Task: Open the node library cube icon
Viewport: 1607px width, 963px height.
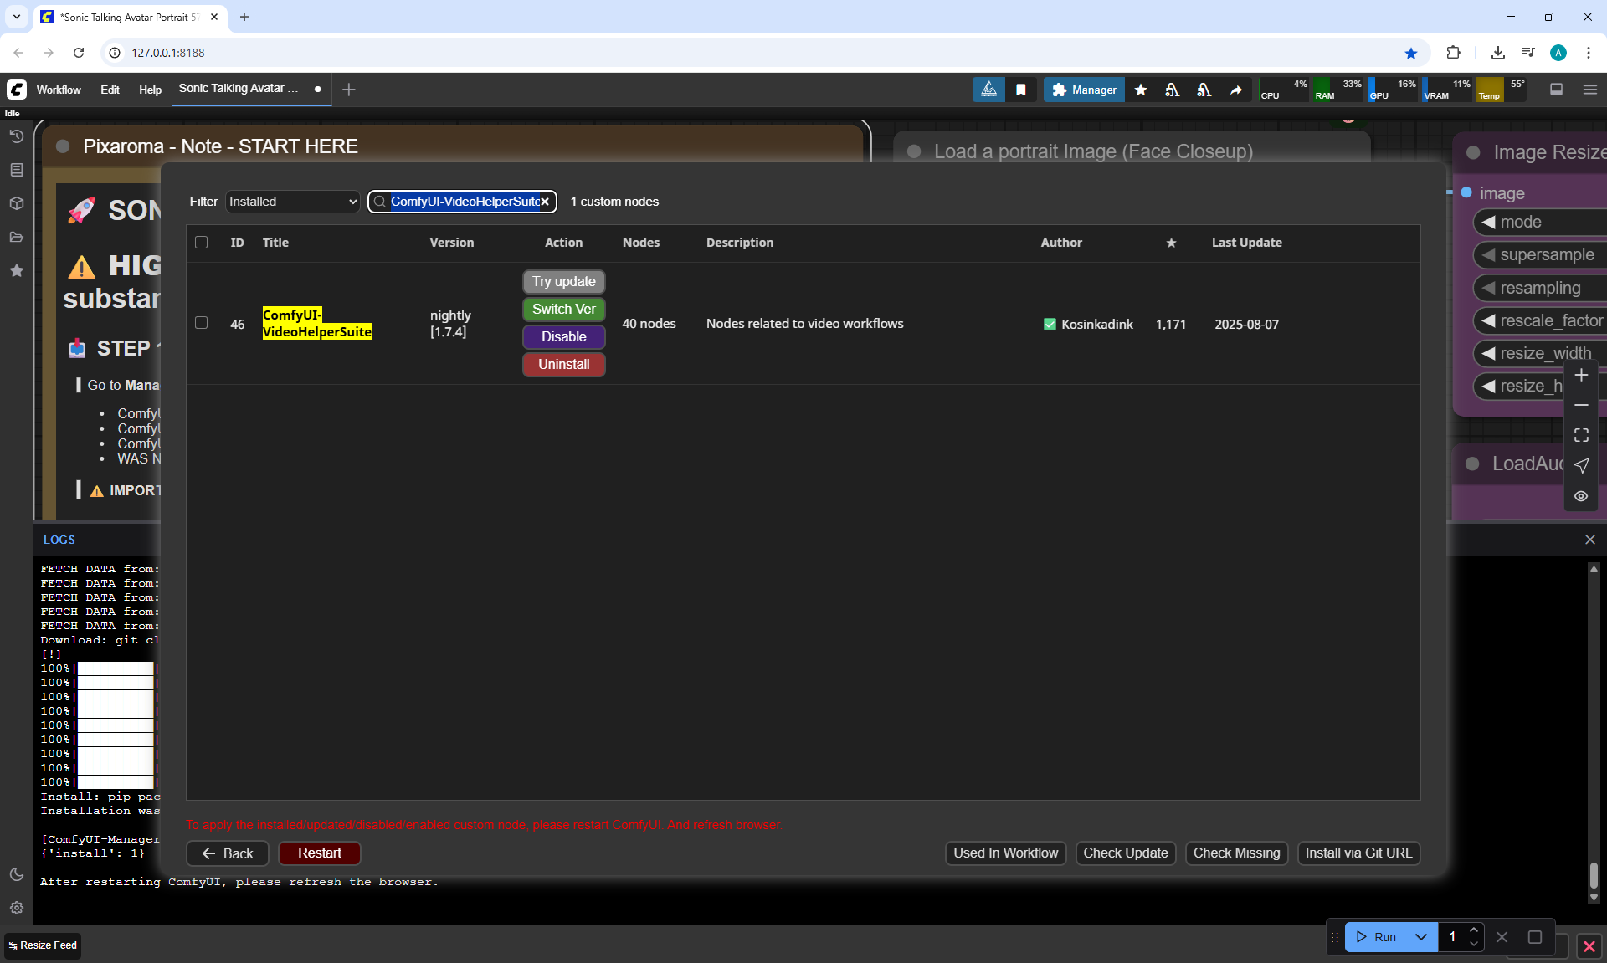Action: pos(16,203)
